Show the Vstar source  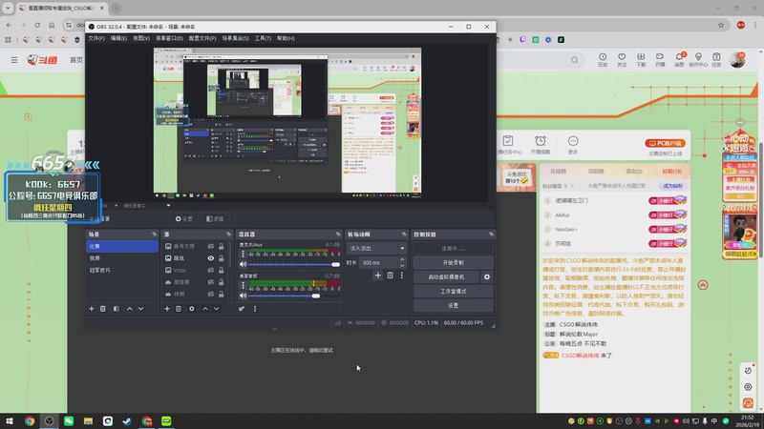coord(210,271)
